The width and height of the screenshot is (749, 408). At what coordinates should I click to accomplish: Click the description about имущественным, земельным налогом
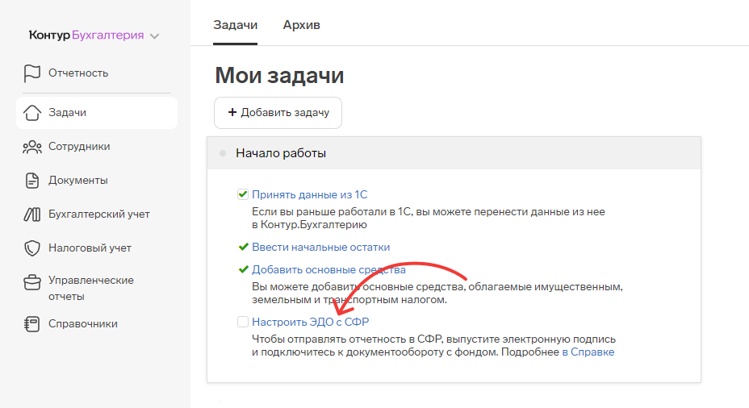pyautogui.click(x=437, y=294)
